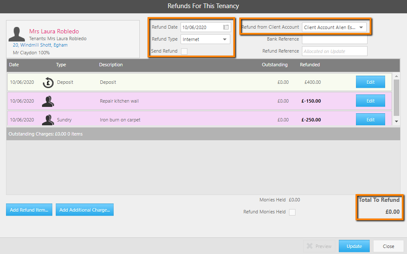407x254 pixels.
Task: Click the £-250.00 refunded amount
Action: [311, 120]
